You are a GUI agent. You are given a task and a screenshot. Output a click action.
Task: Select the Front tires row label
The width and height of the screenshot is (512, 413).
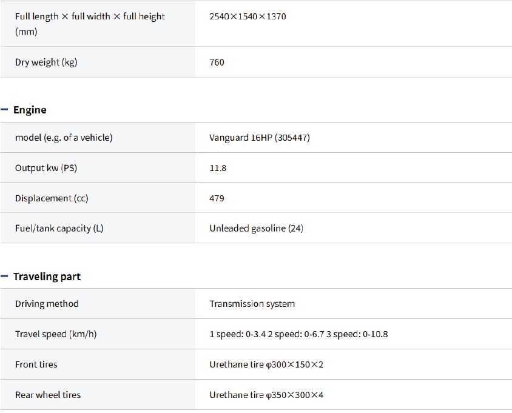(36, 364)
